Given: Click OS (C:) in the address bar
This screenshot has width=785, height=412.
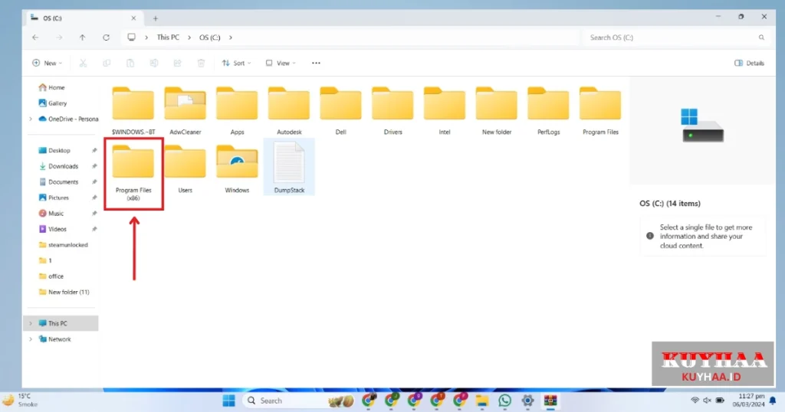Looking at the screenshot, I should click(x=210, y=38).
